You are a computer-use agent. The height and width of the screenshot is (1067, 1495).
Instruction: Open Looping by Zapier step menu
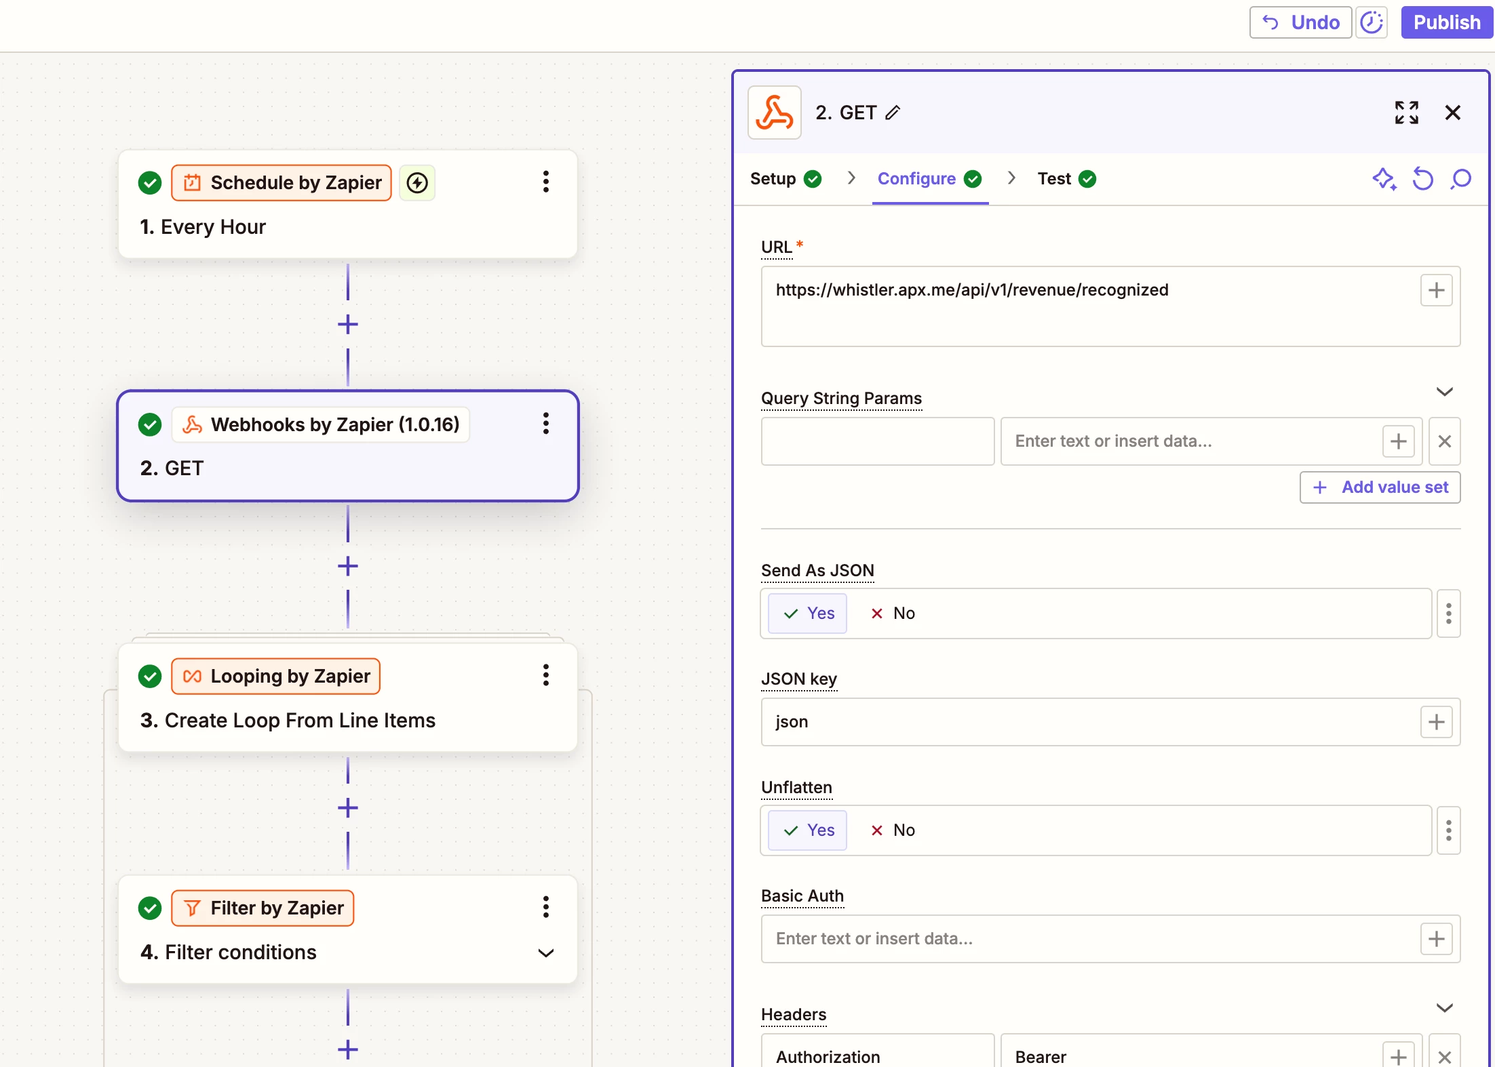[545, 676]
